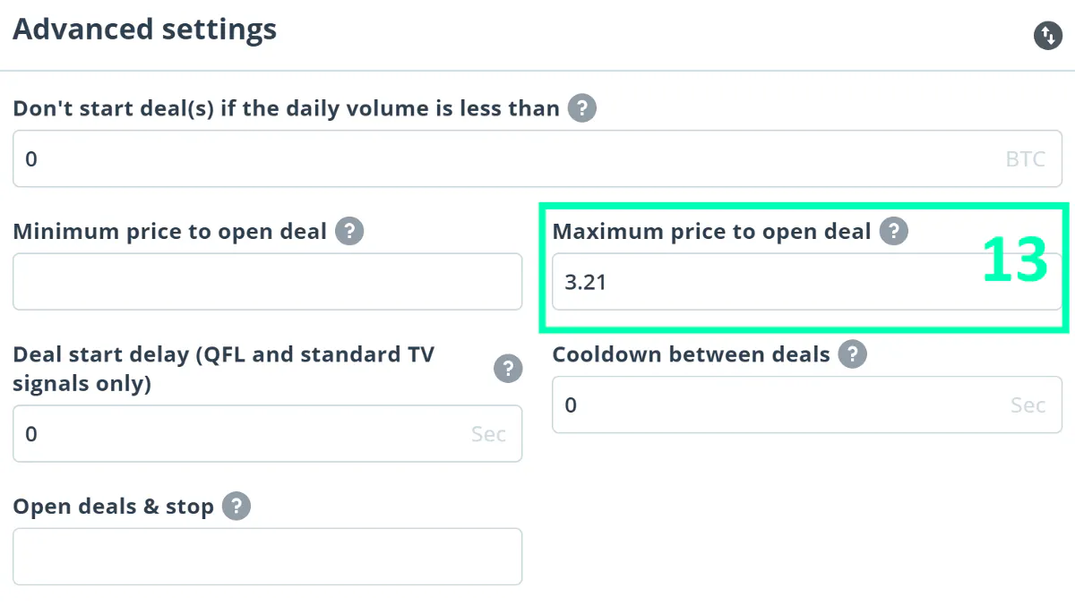Click the Maximum price to open deal label

click(x=712, y=232)
